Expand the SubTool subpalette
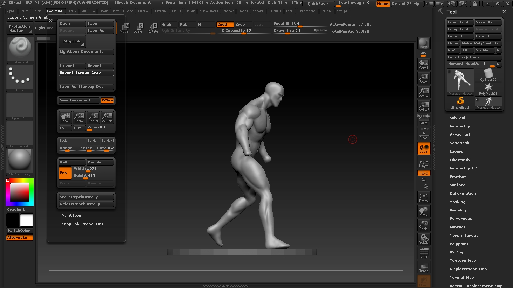Image resolution: width=513 pixels, height=288 pixels. click(x=457, y=118)
